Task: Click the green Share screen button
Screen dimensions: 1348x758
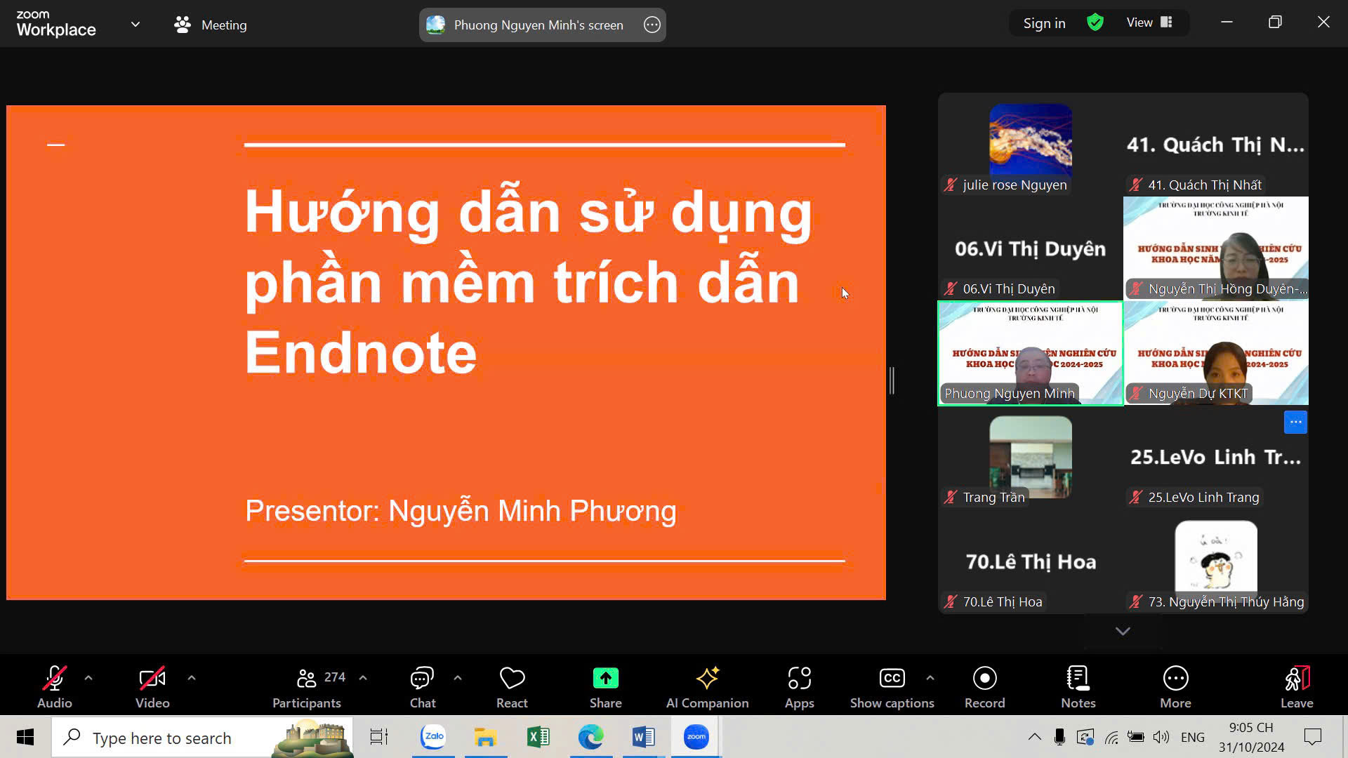Action: pos(605,687)
